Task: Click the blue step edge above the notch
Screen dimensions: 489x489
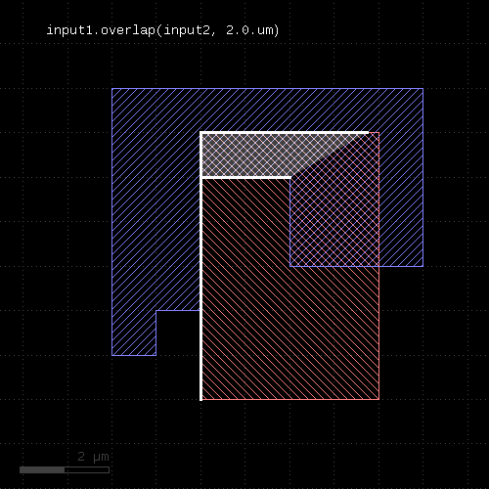Action: coord(178,310)
